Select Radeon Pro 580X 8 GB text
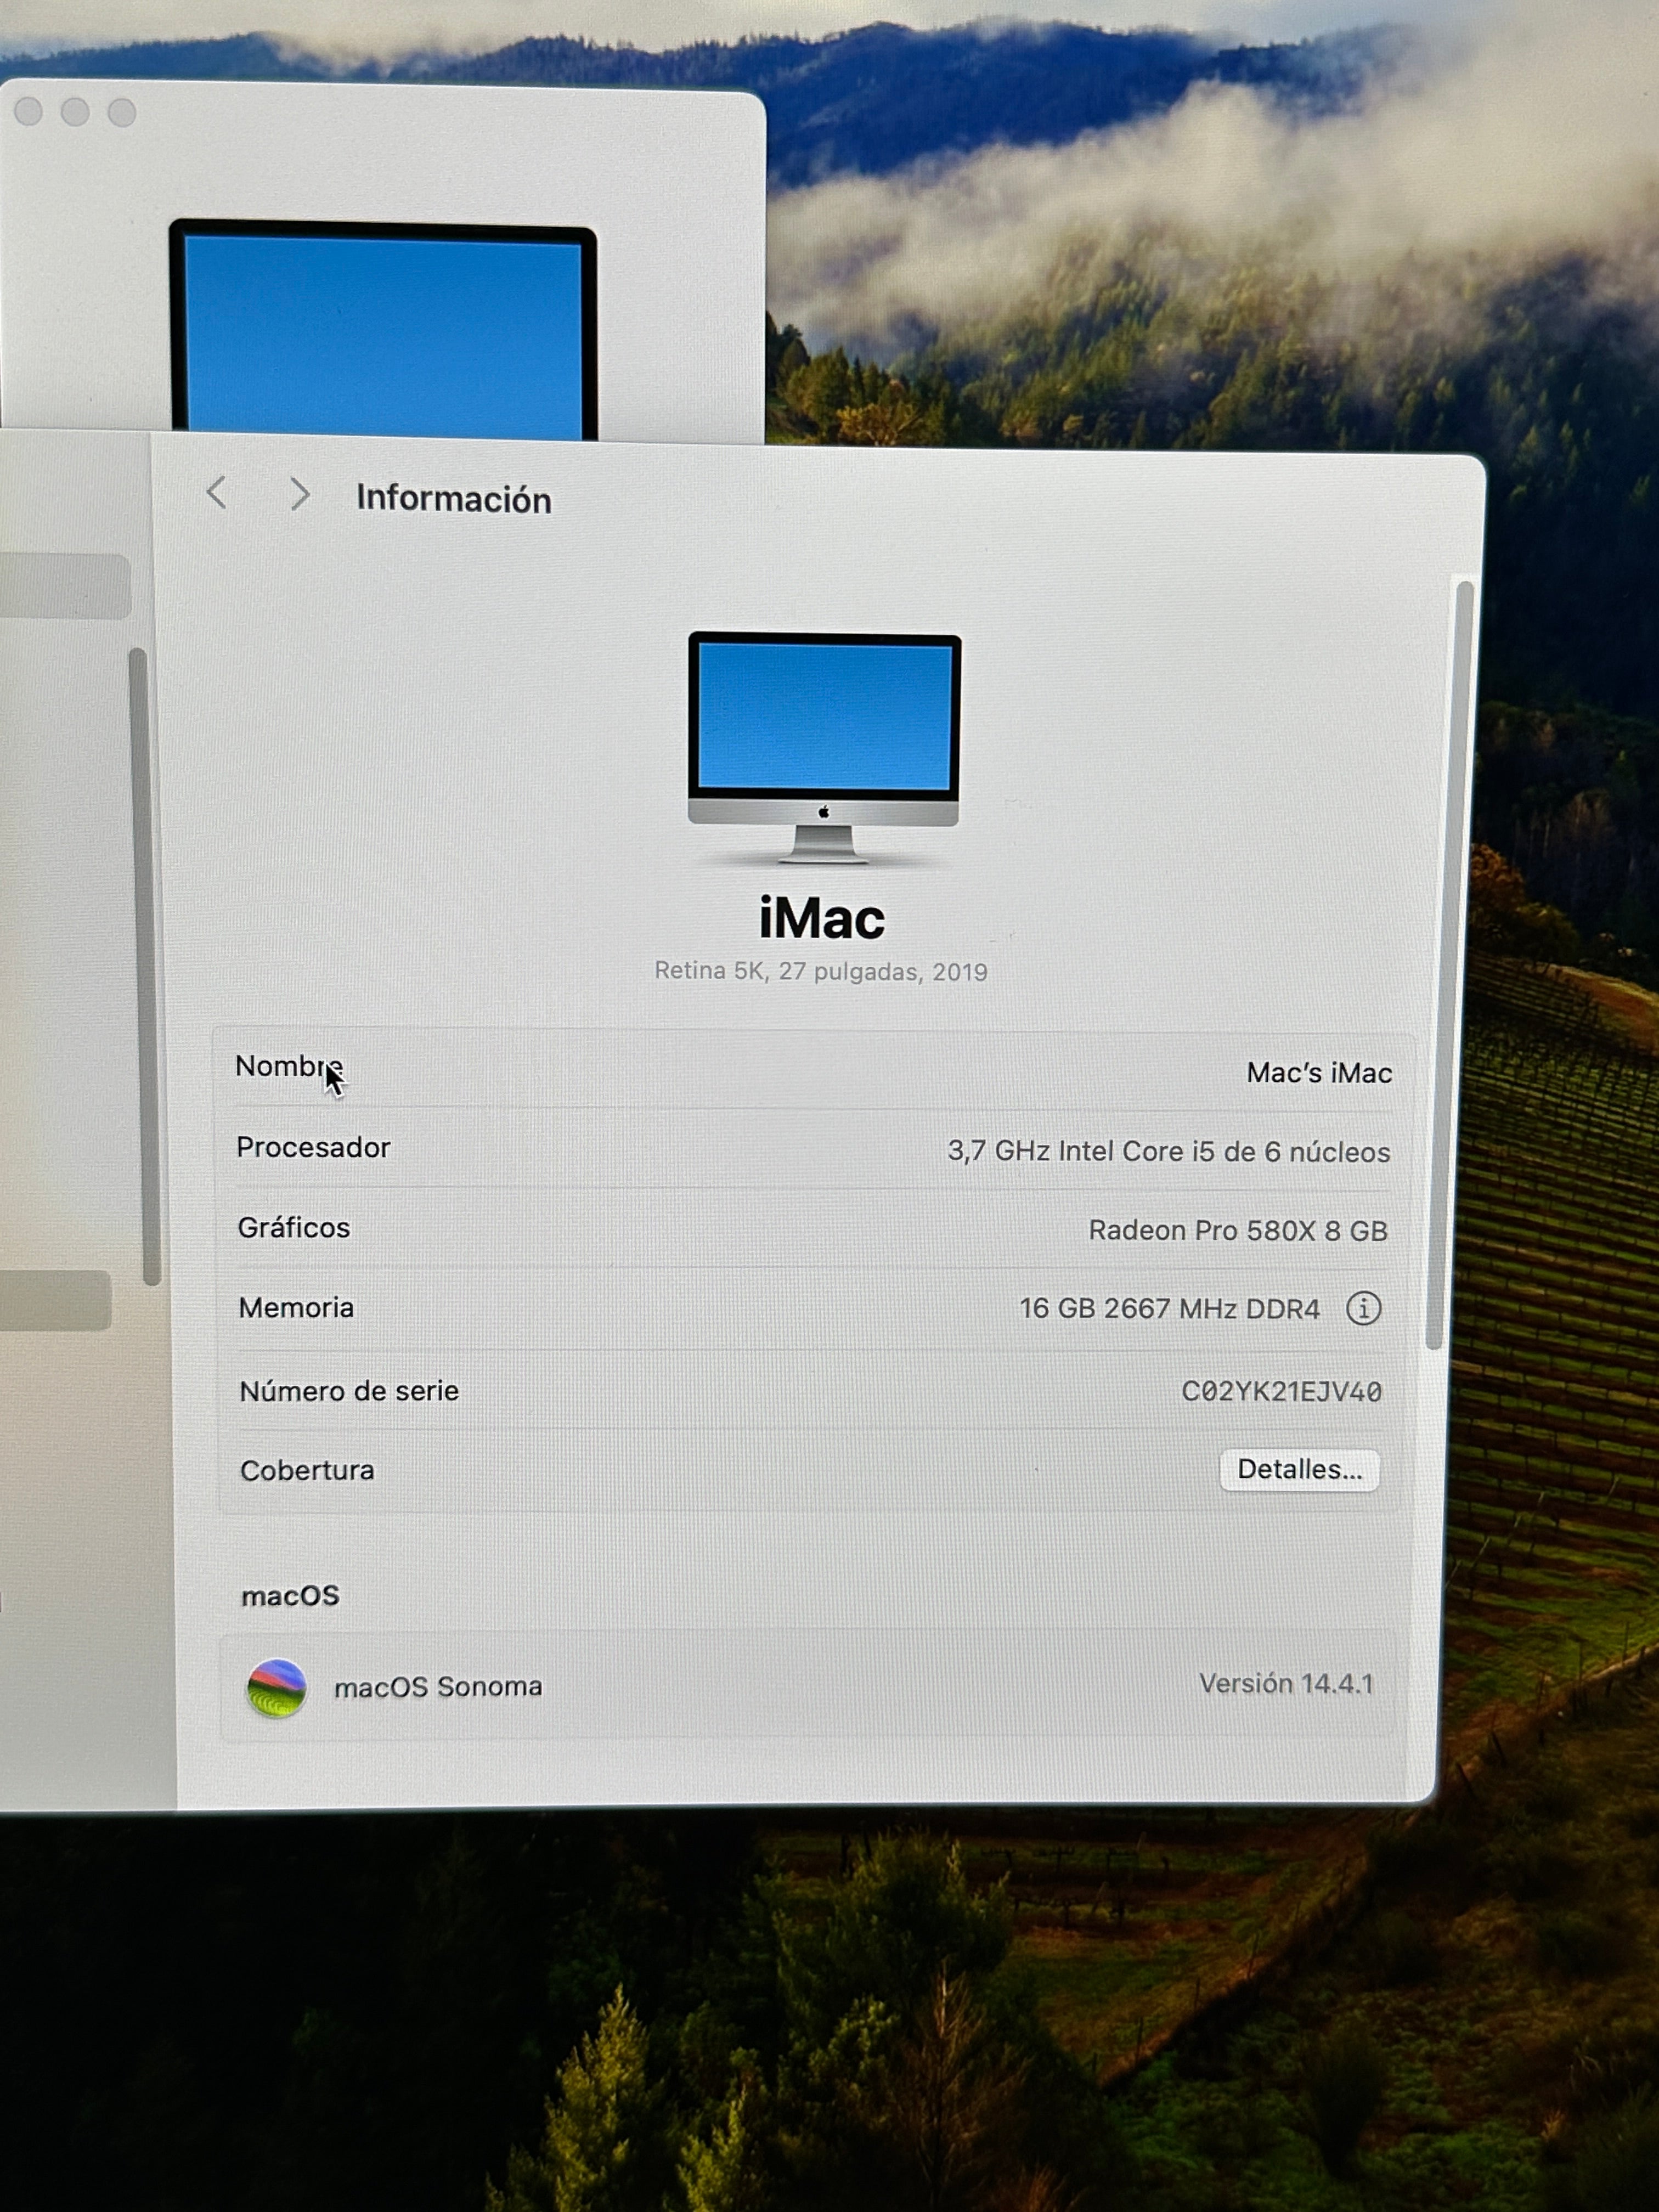 coord(1238,1230)
